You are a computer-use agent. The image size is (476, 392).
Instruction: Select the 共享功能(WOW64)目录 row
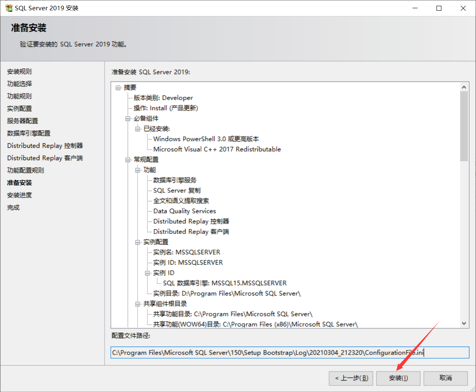tap(256, 324)
